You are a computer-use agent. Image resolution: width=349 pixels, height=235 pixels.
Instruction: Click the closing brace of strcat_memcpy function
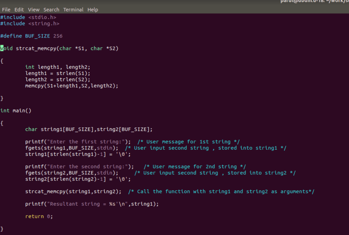(x=2, y=98)
